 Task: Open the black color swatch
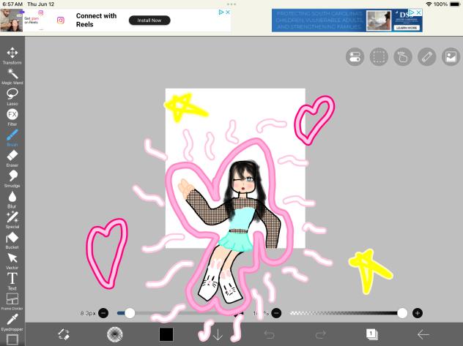coord(166,334)
